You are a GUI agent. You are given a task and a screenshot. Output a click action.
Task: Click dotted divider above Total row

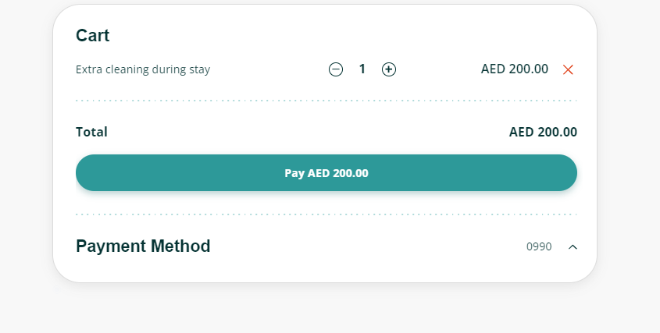[326, 101]
